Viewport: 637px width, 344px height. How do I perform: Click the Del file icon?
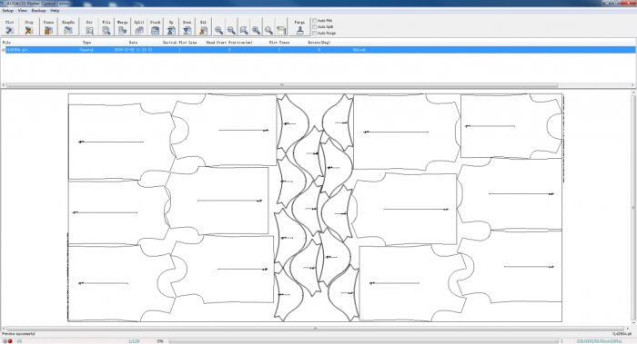tap(203, 27)
